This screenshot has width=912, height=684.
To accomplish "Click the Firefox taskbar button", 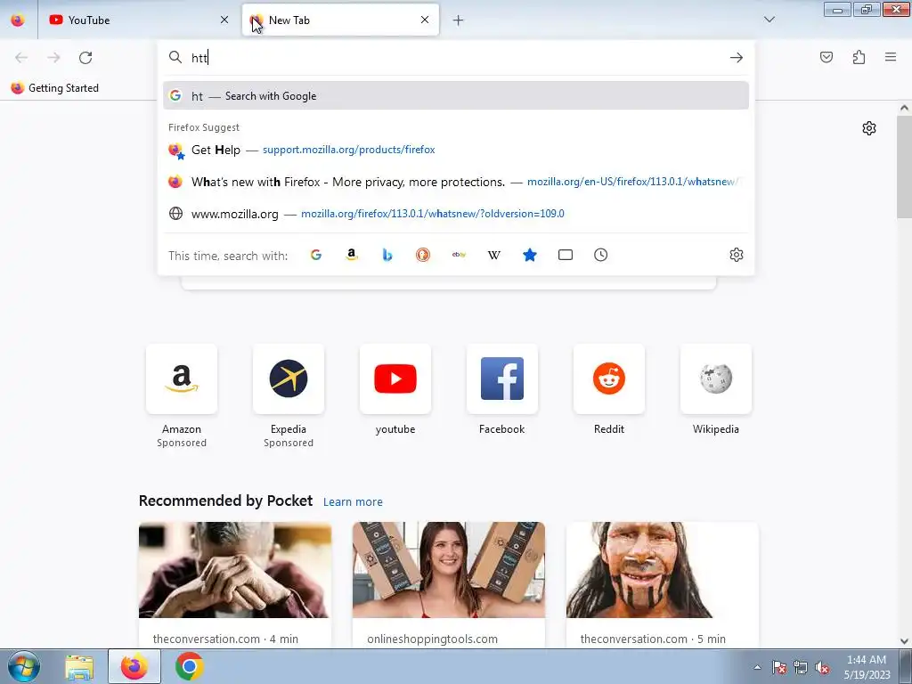I will click(x=134, y=667).
